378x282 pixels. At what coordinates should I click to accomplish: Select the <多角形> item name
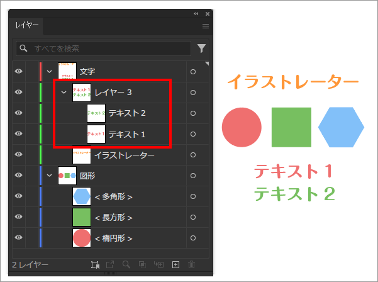tap(114, 196)
